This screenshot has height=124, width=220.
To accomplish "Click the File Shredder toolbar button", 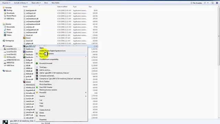I will click(x=196, y=3).
